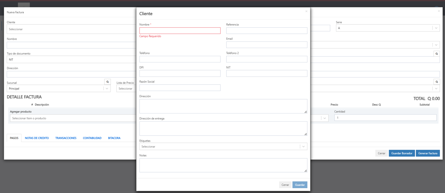Click the Email input field

267,45
